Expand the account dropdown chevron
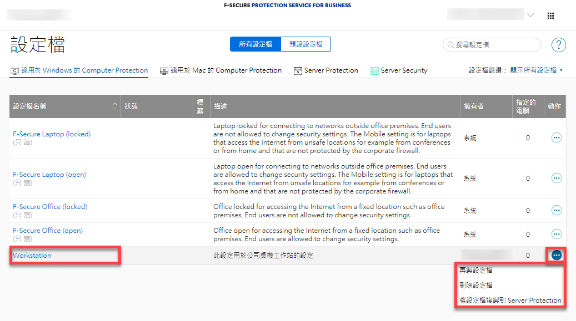This screenshot has width=576, height=321. [x=530, y=16]
